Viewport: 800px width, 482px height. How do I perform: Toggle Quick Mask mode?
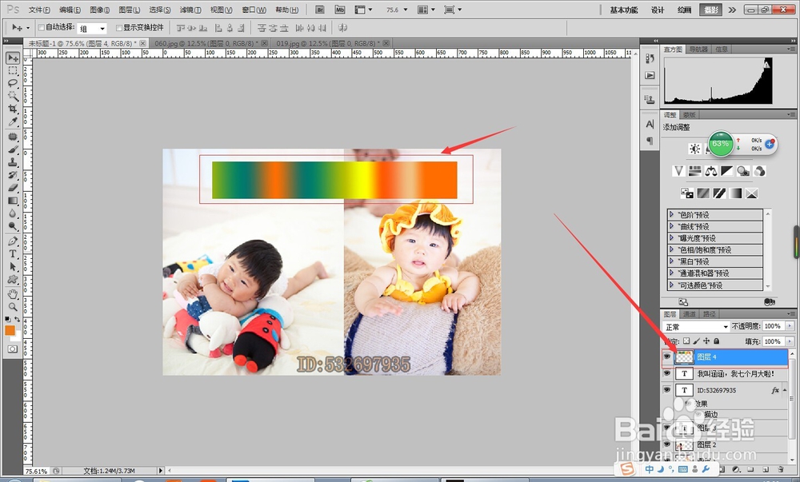coord(12,349)
